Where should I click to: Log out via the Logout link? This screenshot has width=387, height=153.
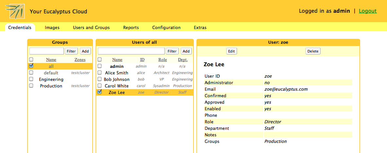tap(368, 11)
